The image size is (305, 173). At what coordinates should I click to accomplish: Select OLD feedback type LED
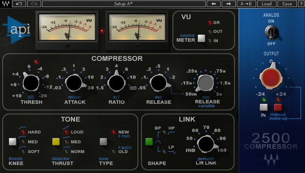pyautogui.click(x=114, y=151)
